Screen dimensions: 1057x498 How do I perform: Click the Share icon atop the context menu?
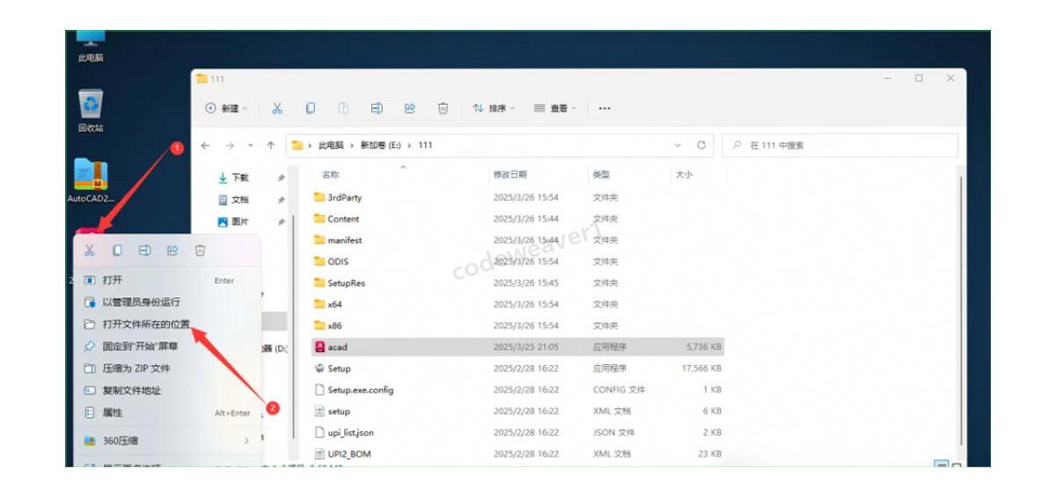point(172,251)
